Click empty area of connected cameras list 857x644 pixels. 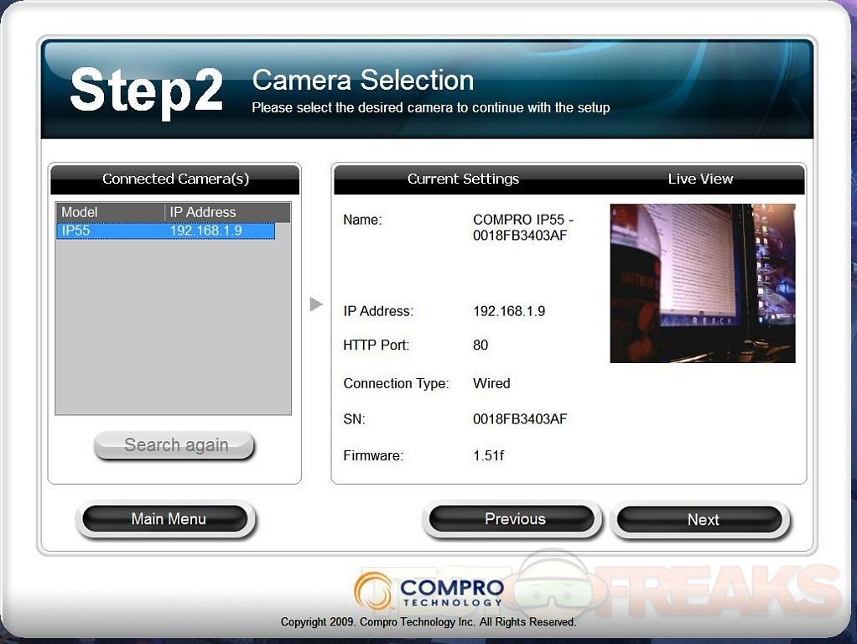[x=173, y=335]
